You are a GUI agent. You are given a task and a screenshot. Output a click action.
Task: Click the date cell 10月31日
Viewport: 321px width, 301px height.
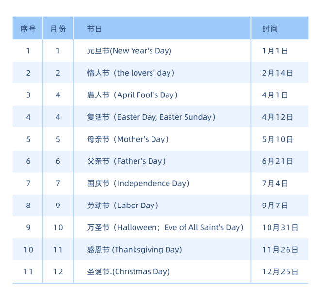pyautogui.click(x=280, y=227)
